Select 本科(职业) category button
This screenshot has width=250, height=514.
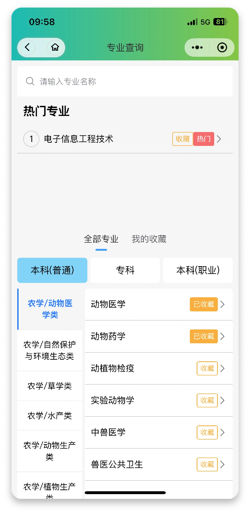click(198, 270)
